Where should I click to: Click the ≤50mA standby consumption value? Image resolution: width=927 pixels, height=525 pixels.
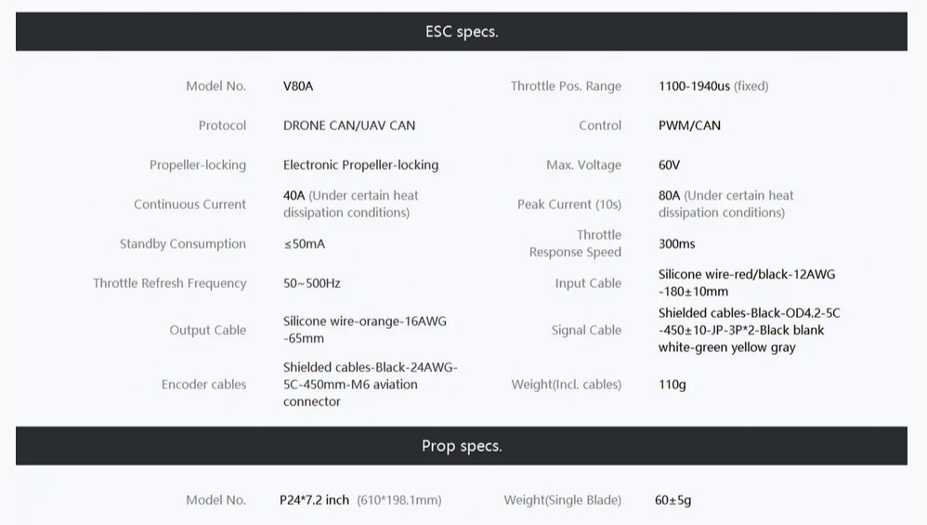pyautogui.click(x=304, y=244)
